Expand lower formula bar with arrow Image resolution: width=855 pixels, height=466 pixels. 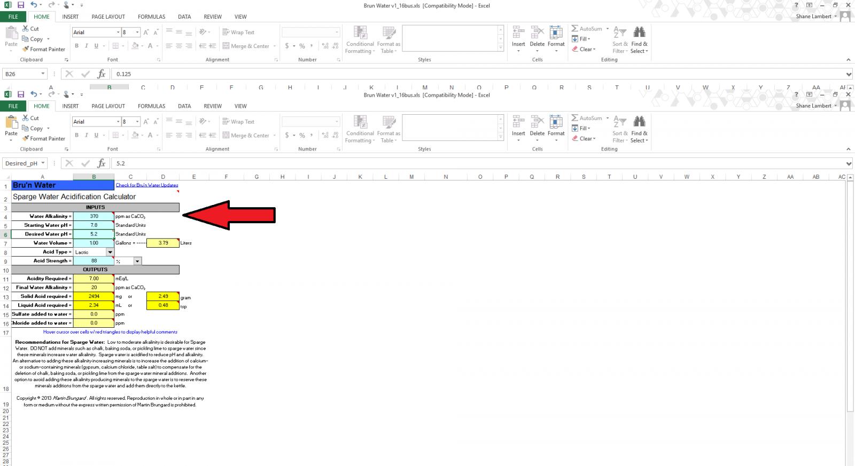click(x=849, y=163)
